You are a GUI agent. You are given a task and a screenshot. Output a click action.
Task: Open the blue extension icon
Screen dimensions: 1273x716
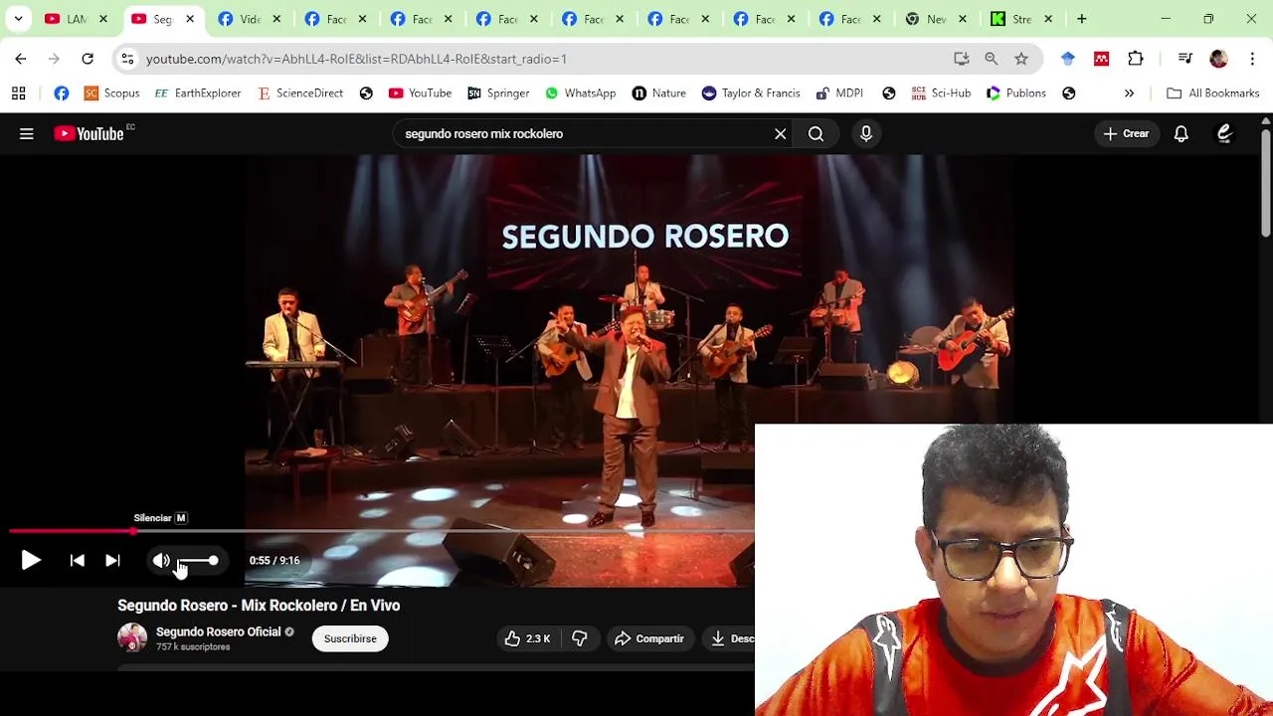pyautogui.click(x=1068, y=59)
